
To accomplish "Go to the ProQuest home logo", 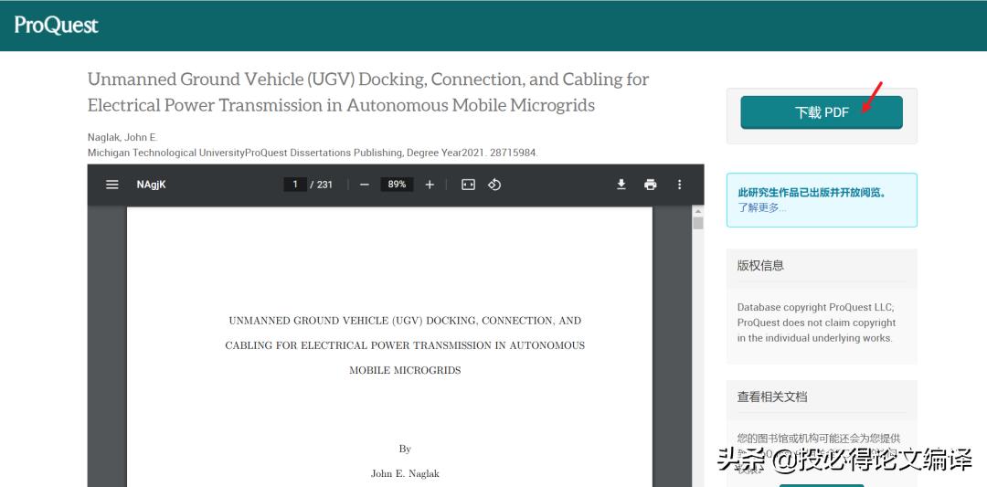I will tap(57, 26).
